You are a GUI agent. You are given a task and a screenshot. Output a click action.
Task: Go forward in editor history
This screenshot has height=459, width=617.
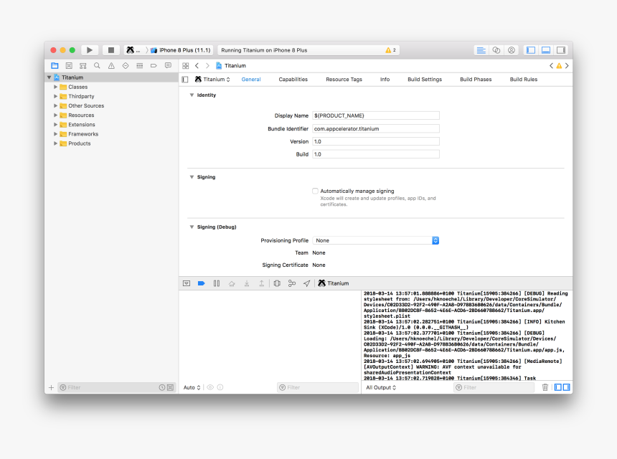(207, 66)
